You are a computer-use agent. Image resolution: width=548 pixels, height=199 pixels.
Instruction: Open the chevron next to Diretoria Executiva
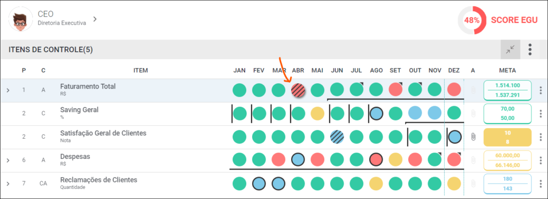(95, 19)
